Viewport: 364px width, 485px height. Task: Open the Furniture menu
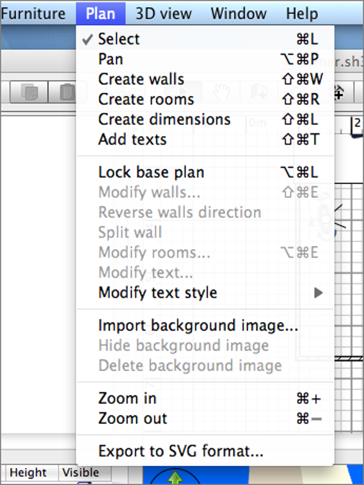[33, 13]
